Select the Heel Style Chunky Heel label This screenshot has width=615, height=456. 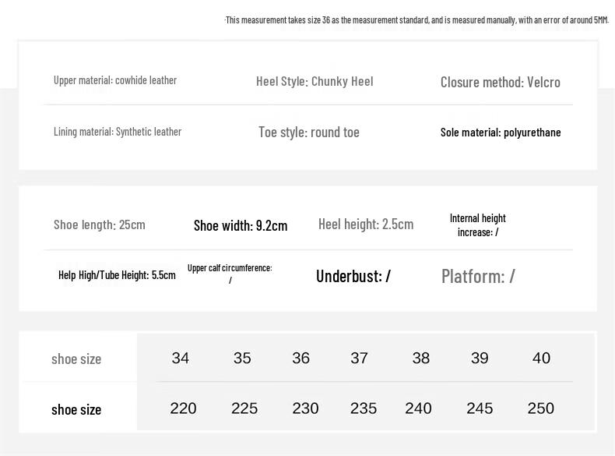pos(315,81)
